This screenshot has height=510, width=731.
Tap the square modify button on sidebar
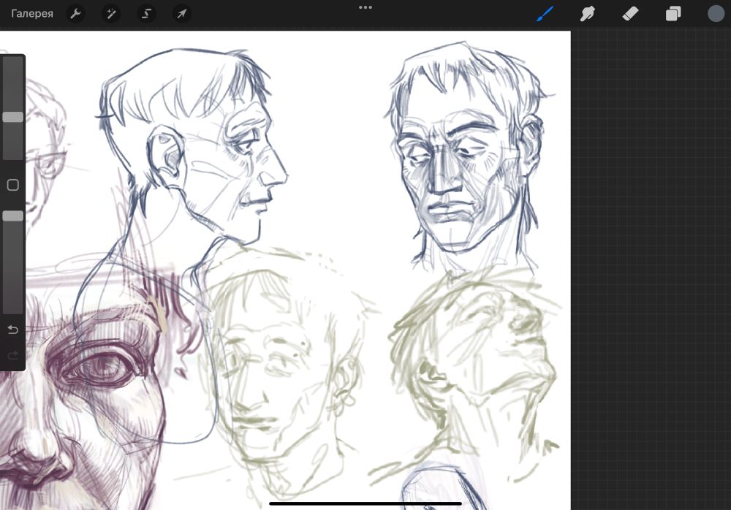tap(12, 185)
